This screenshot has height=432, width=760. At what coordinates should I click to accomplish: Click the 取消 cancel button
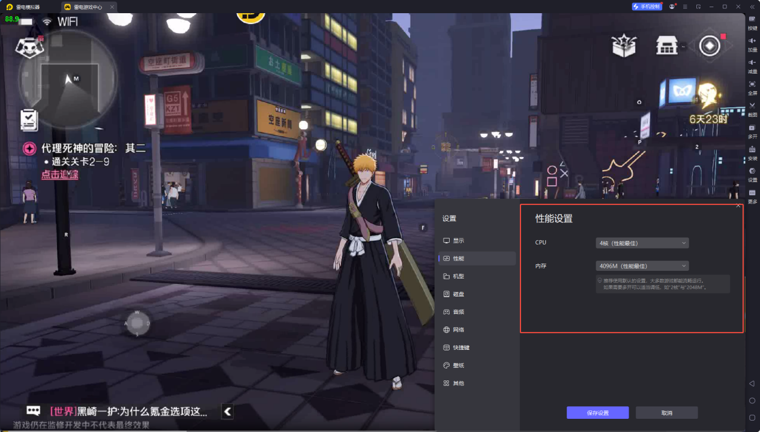point(666,413)
